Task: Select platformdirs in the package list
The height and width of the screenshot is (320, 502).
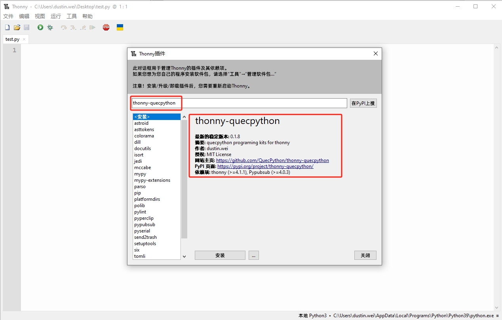Action: click(x=157, y=199)
